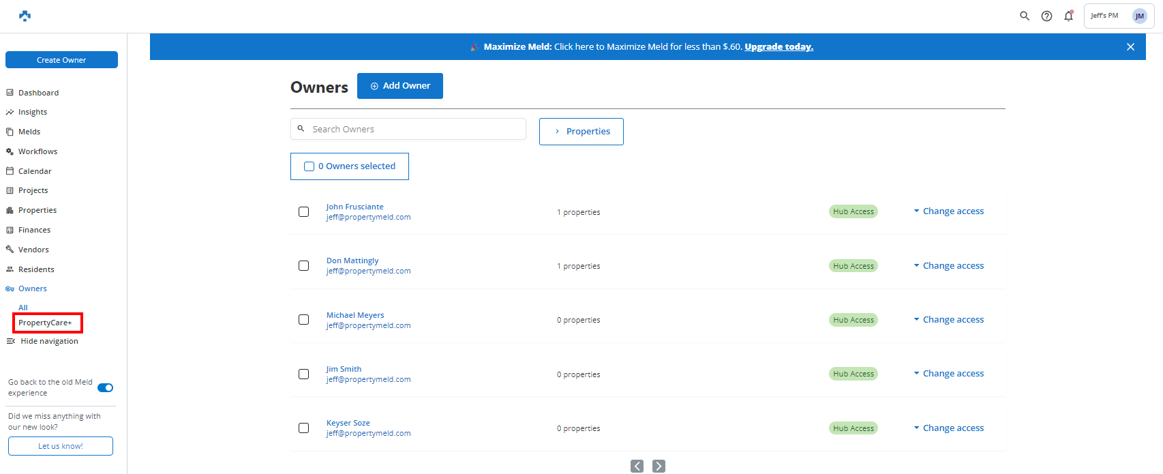Open search via the magnifier icon
Image resolution: width=1163 pixels, height=474 pixels.
pyautogui.click(x=1024, y=16)
